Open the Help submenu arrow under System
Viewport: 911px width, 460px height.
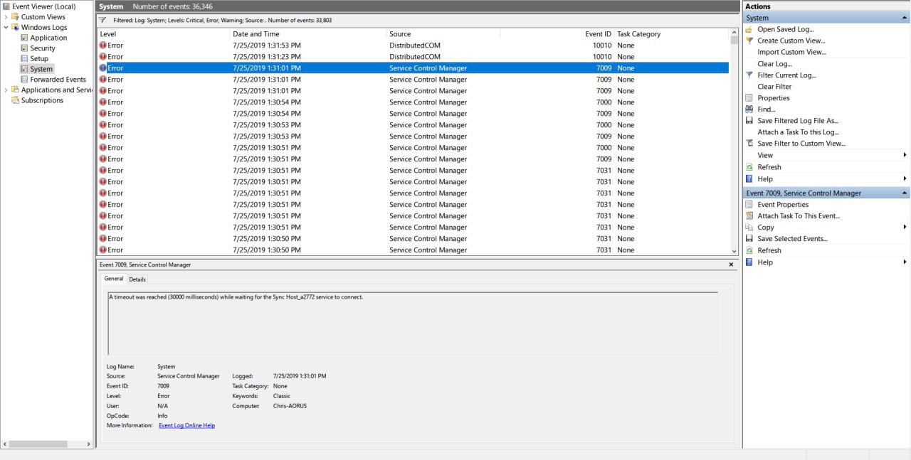tap(905, 178)
